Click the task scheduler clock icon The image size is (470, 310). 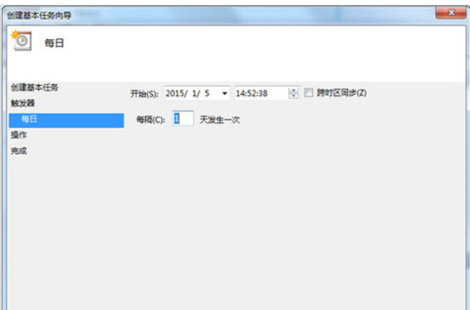coord(22,41)
